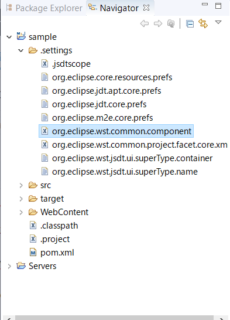
Task: Expand the src folder
Action: (x=21, y=185)
